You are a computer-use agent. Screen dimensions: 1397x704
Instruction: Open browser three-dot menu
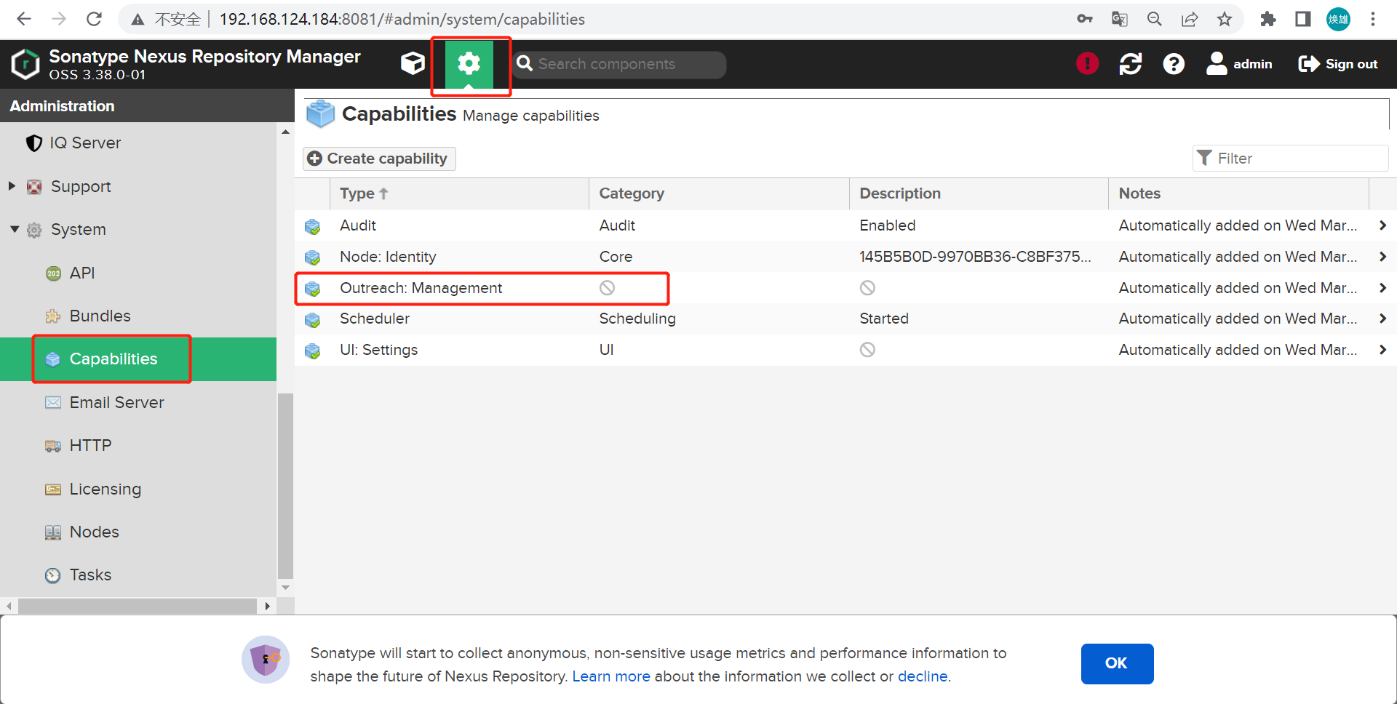1373,19
